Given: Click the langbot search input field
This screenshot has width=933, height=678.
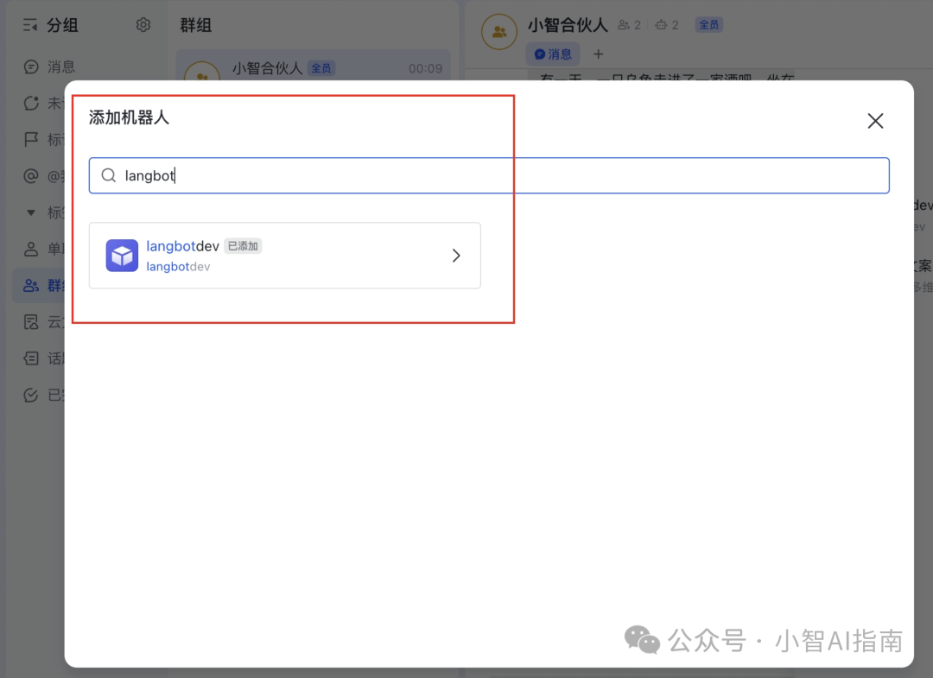Looking at the screenshot, I should [501, 175].
